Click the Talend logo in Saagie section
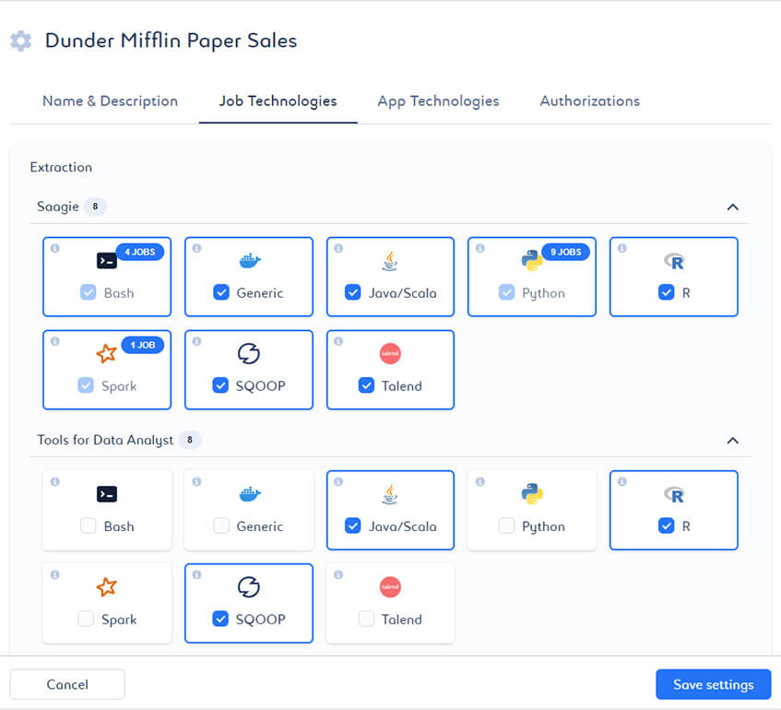The height and width of the screenshot is (710, 781). [x=390, y=354]
